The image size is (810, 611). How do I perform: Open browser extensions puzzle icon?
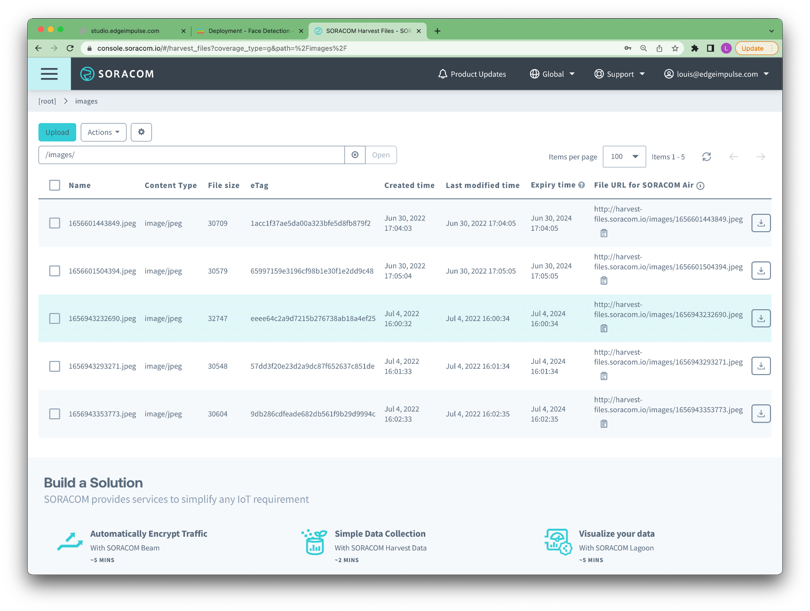coord(695,48)
